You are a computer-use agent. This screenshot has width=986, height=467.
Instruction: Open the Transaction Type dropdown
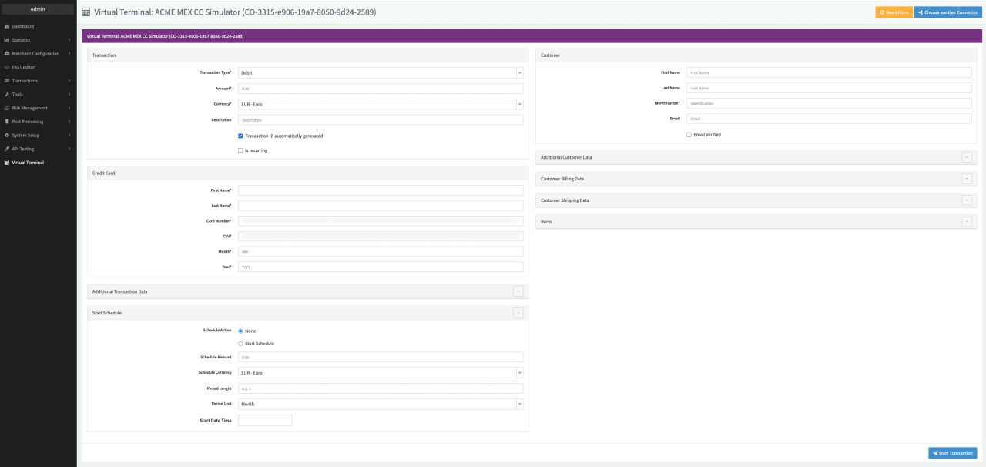pyautogui.click(x=381, y=72)
